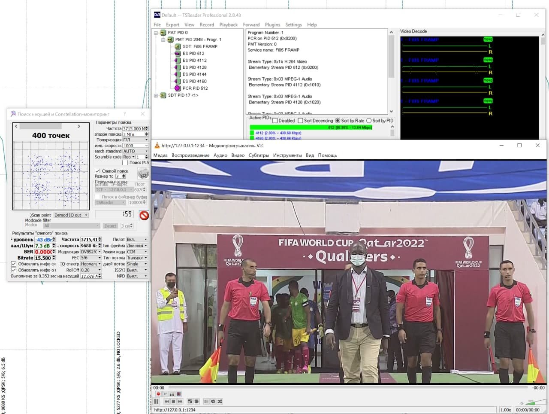This screenshot has height=414, width=549.
Task: Select Sort by PID radio button
Action: coord(369,121)
